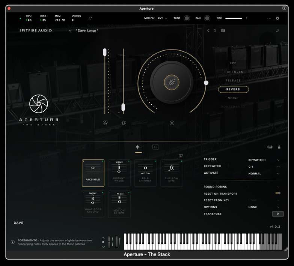Increase octave with the up arrow near keyboard
Screen dimensions: 294x266
click(103, 238)
